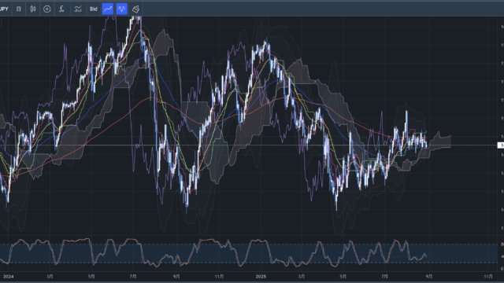Select the 2025 label on time axis

pyautogui.click(x=261, y=276)
